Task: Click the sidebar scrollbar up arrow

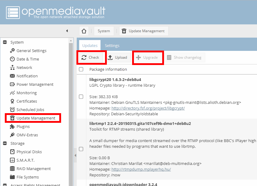Action: click(71, 40)
